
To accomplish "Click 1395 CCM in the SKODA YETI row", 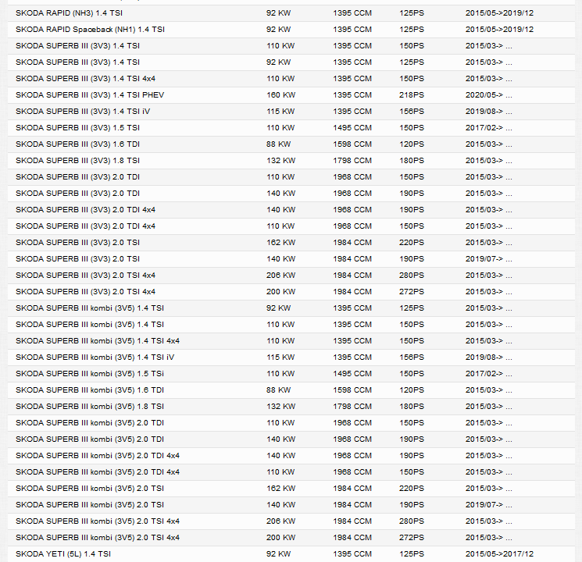I will tap(352, 554).
